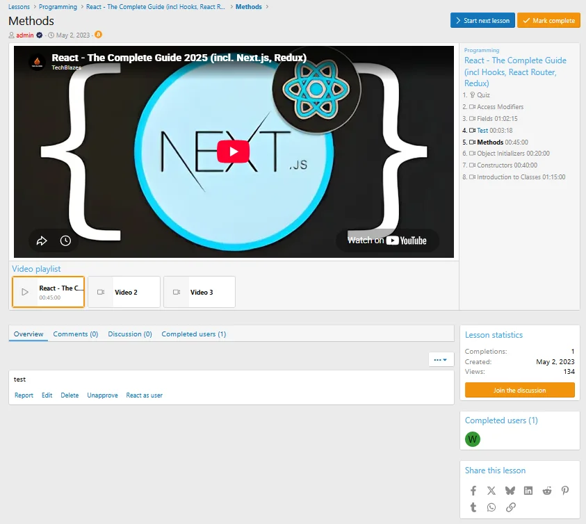Click the TechBlazes channel avatar

[37, 61]
